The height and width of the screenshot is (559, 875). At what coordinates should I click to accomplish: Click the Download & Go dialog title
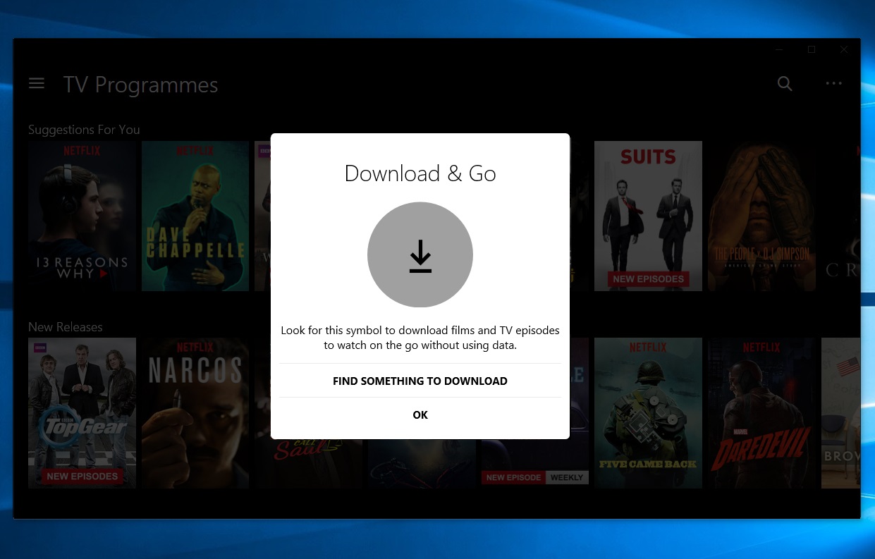point(420,173)
